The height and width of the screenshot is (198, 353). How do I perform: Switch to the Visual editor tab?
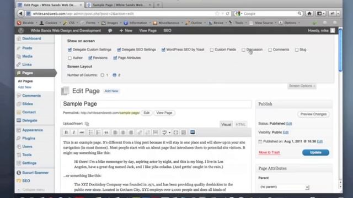coord(226,125)
